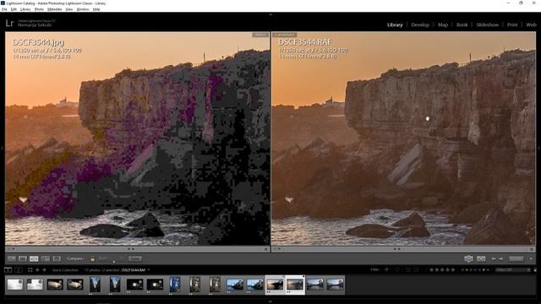Close the Candidate image pane with X
This screenshot has height=304, width=541.
click(532, 249)
